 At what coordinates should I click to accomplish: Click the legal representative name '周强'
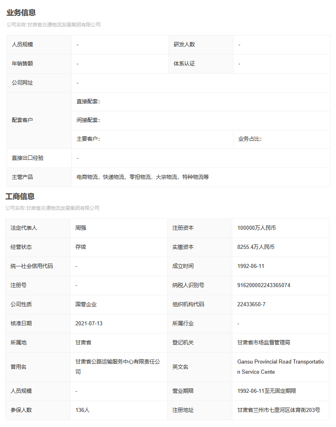(81, 228)
